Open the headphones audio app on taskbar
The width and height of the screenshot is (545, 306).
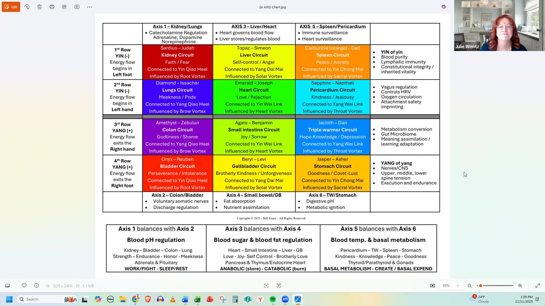point(160,299)
